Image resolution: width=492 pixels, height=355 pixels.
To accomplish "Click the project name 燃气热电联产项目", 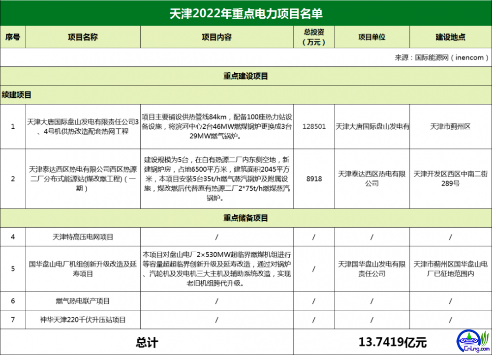I will point(83,301).
